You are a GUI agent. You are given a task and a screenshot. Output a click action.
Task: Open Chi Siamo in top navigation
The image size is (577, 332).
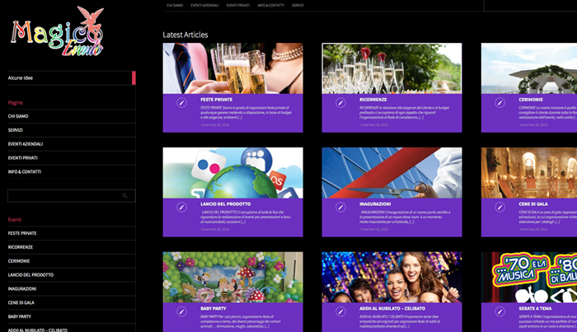(x=175, y=6)
